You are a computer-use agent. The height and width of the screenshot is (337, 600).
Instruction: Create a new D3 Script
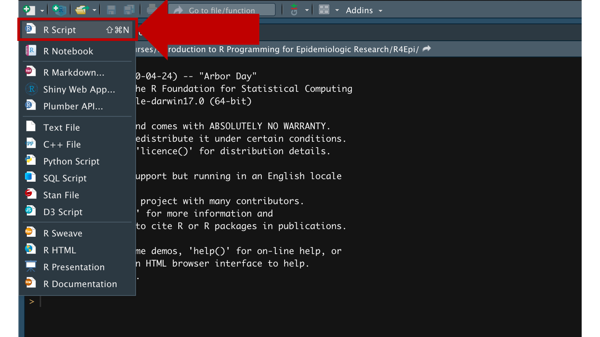coord(77,212)
